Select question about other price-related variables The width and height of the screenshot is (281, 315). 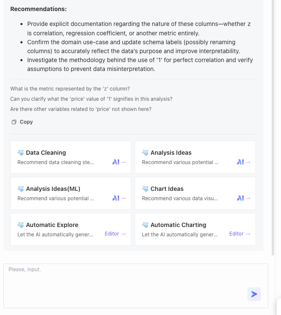(x=81, y=109)
